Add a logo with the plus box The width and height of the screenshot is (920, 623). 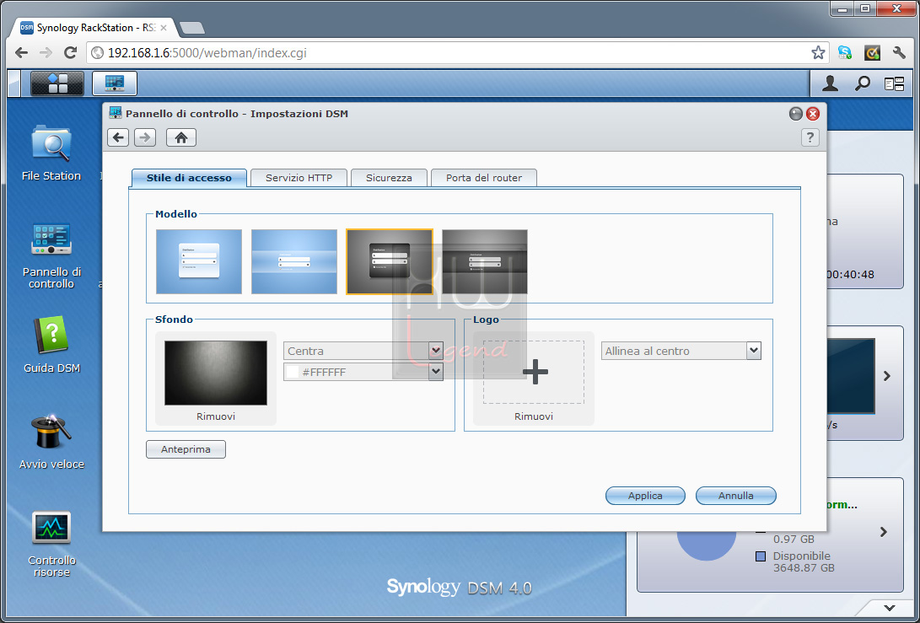click(x=534, y=372)
